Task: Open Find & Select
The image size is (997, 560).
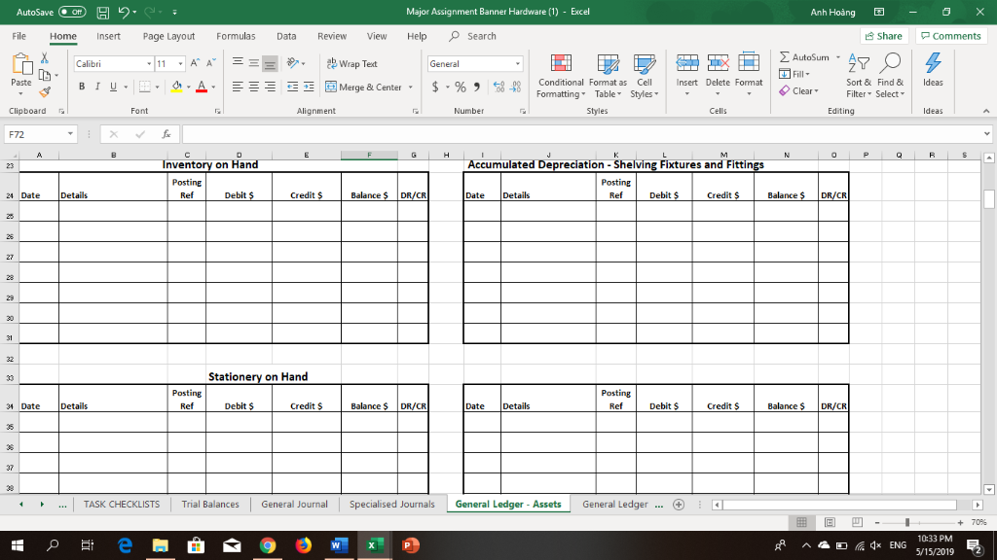Action: [x=890, y=76]
